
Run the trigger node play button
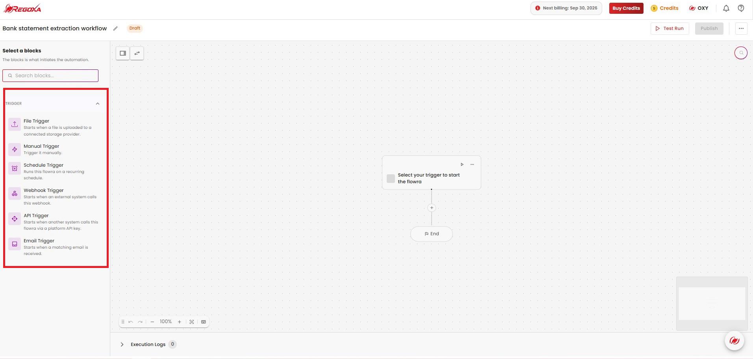pos(462,164)
